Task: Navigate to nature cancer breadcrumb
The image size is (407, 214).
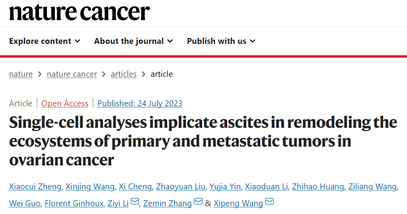Action: [72, 74]
